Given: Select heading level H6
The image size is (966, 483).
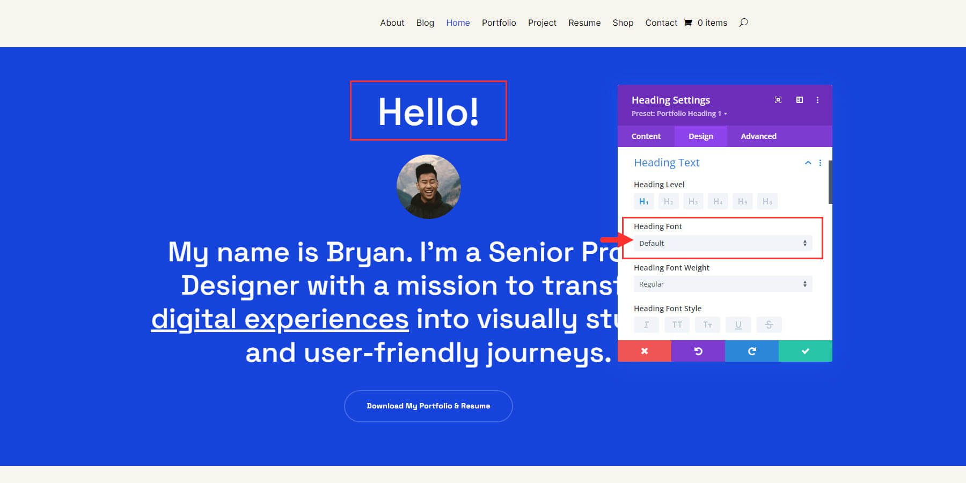Looking at the screenshot, I should click(x=767, y=201).
